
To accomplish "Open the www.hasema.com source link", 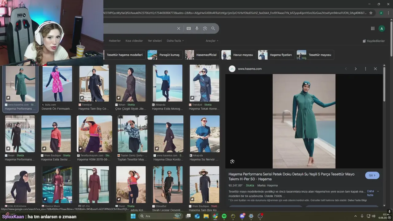I will (250, 69).
